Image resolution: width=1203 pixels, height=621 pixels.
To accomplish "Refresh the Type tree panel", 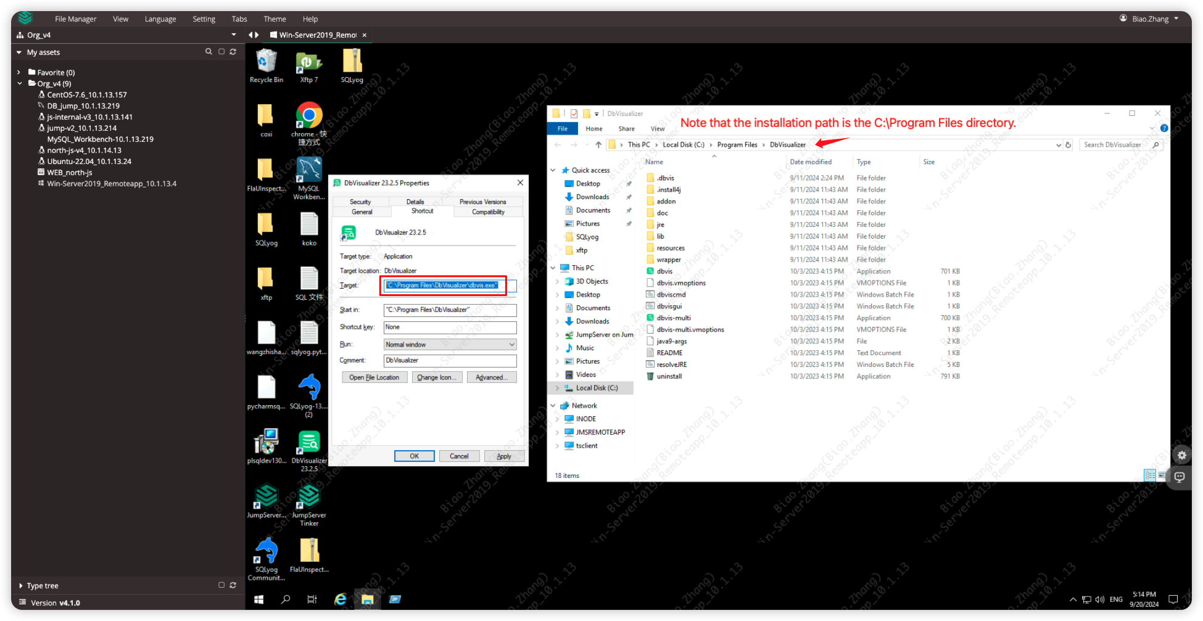I will [x=233, y=585].
